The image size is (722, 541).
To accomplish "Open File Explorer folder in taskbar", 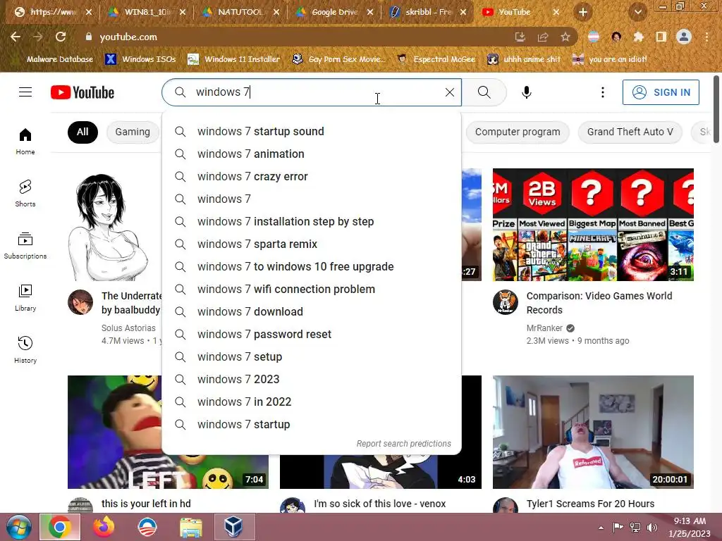I will (x=190, y=527).
